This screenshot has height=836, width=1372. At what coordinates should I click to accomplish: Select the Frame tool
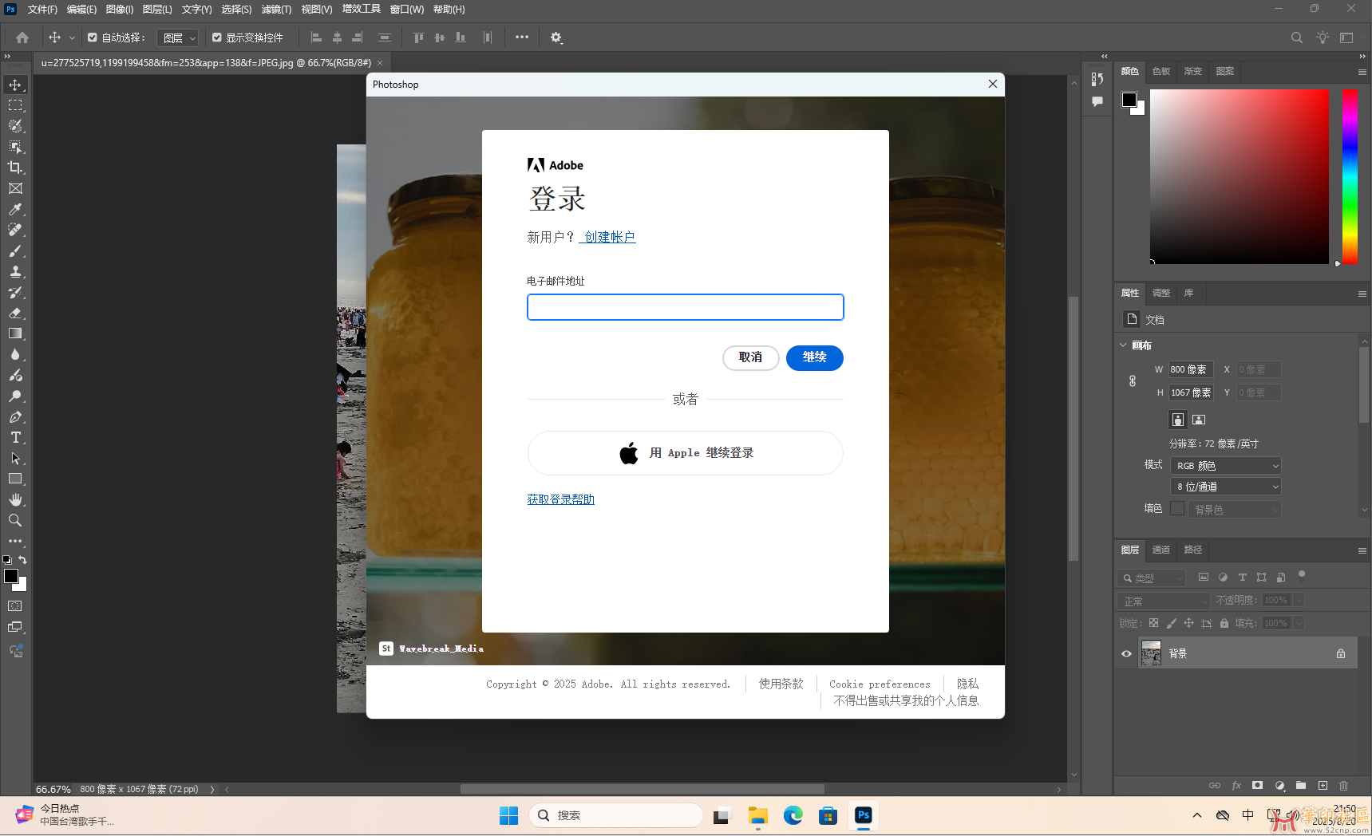[15, 188]
